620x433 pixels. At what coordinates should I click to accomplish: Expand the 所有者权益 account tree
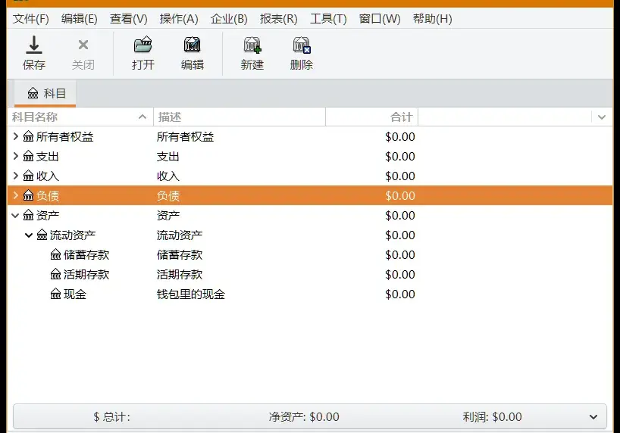pyautogui.click(x=15, y=137)
